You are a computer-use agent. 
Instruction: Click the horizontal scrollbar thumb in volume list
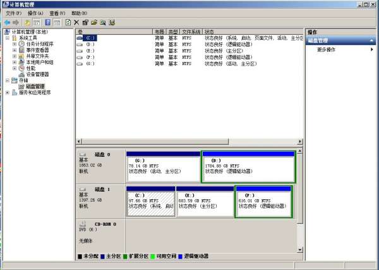(x=155, y=141)
